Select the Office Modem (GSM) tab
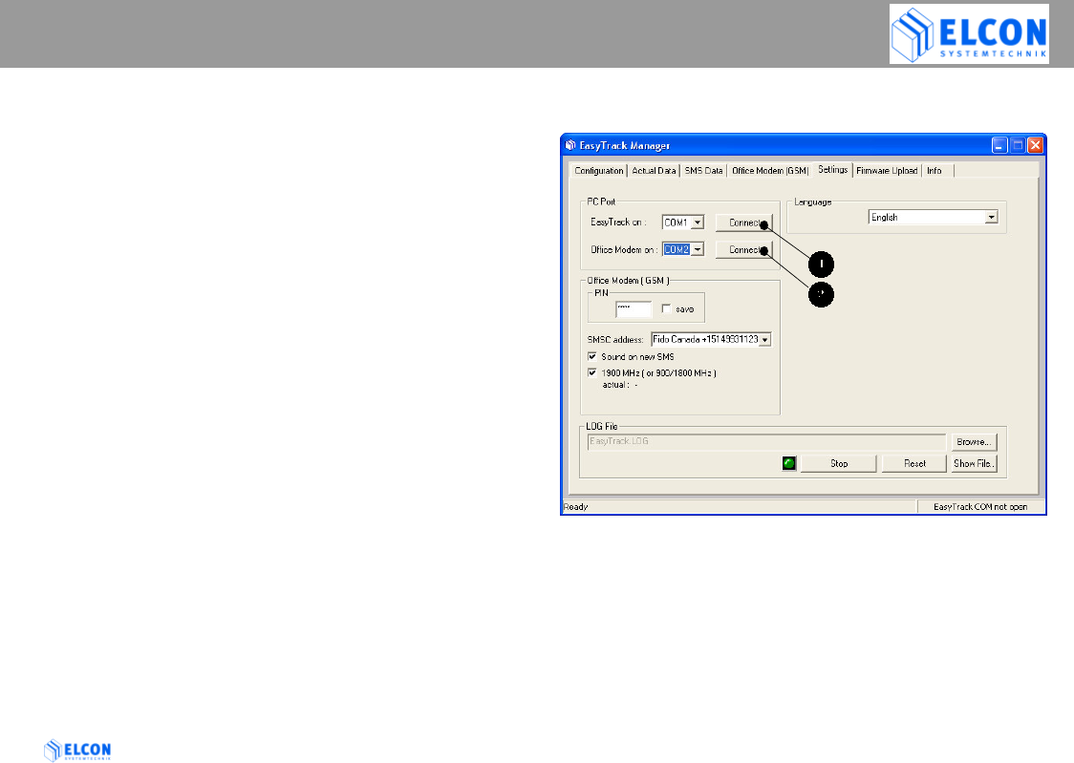 point(770,170)
